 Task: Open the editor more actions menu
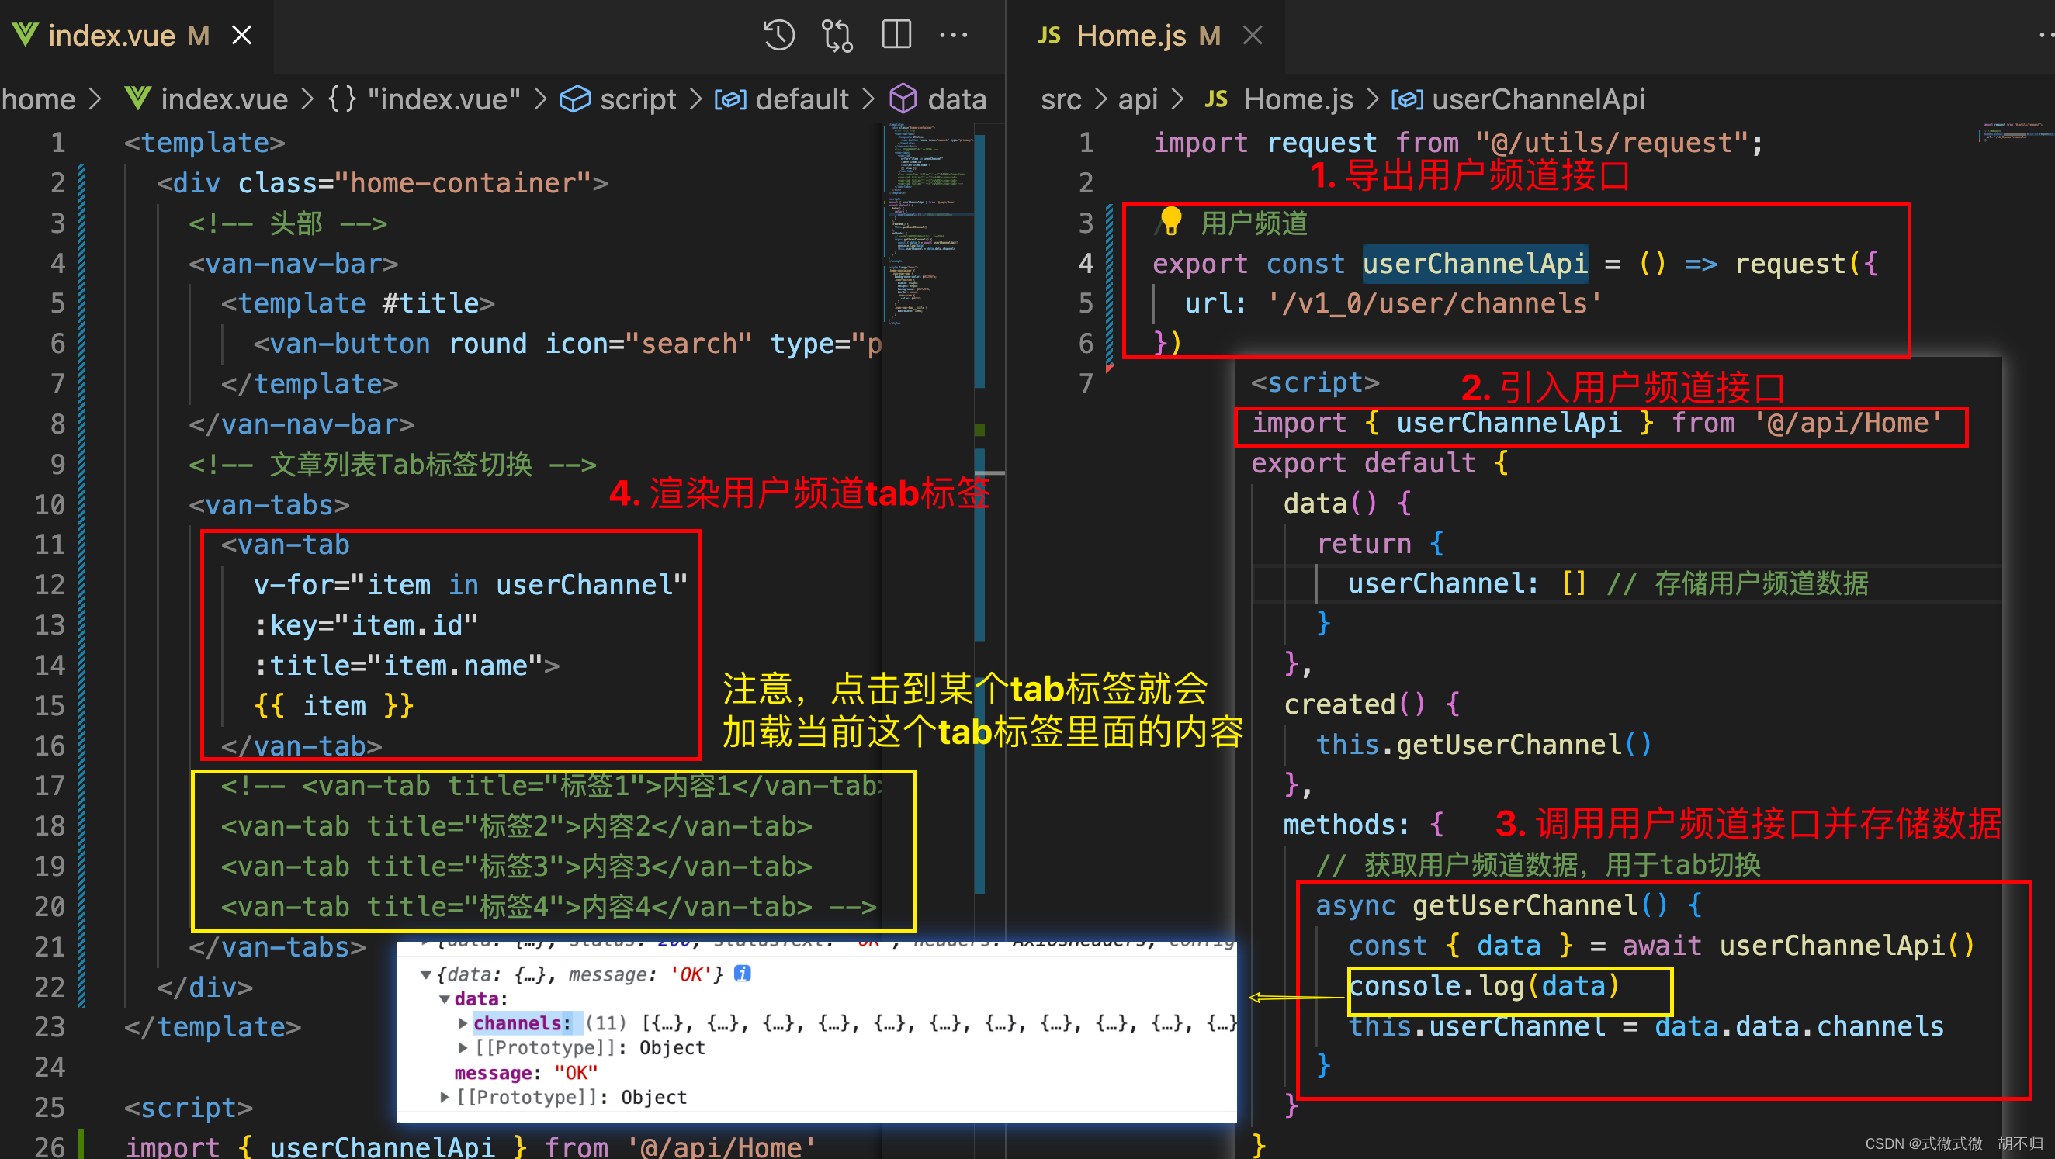point(953,35)
